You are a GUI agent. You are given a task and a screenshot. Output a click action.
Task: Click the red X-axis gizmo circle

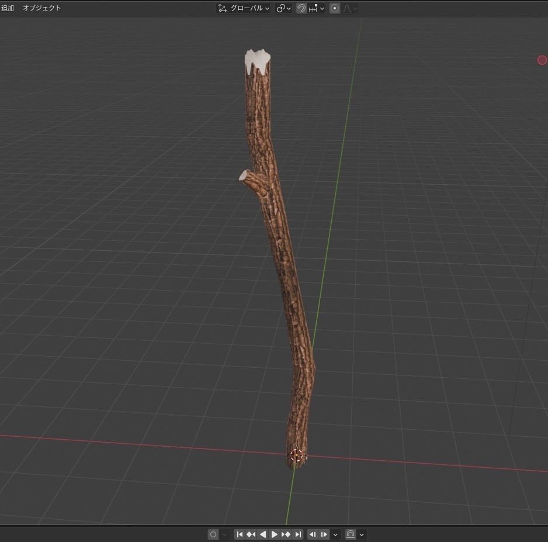[x=542, y=60]
